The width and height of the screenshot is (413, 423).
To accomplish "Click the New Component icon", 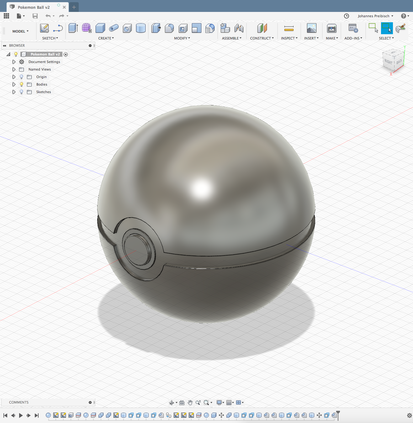I will (225, 28).
